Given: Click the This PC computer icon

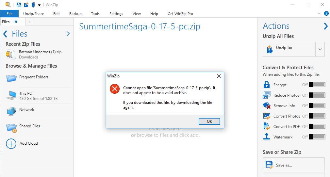Looking at the screenshot, I should click(11, 95).
